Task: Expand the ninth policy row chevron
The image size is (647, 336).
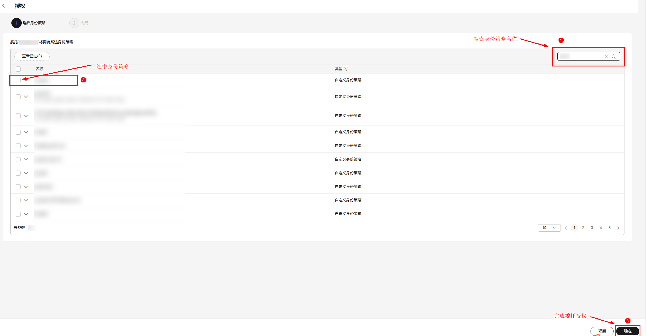Action: pos(26,201)
